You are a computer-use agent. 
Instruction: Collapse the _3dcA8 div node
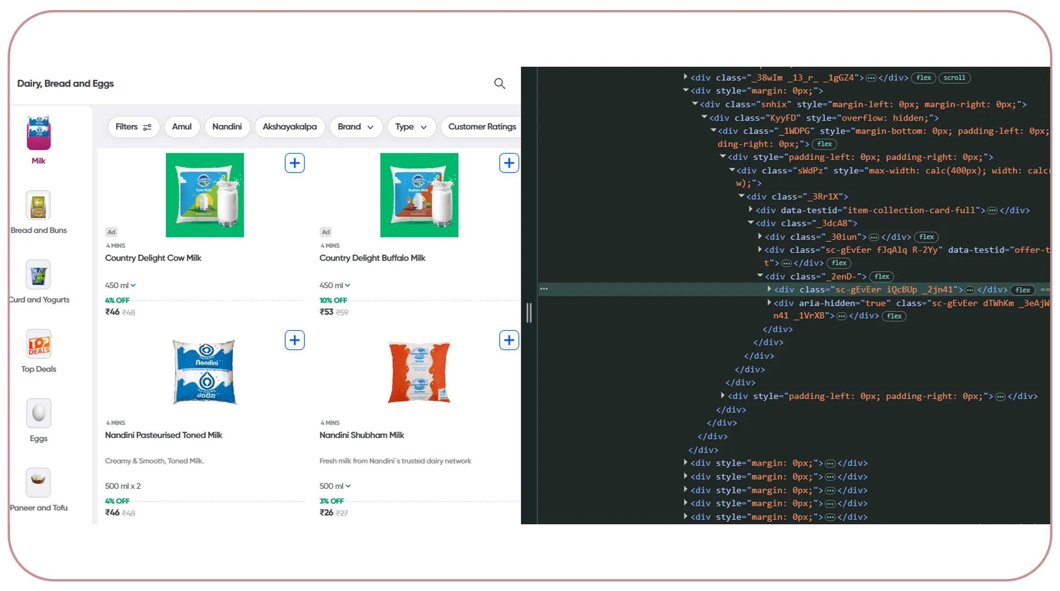[751, 222]
